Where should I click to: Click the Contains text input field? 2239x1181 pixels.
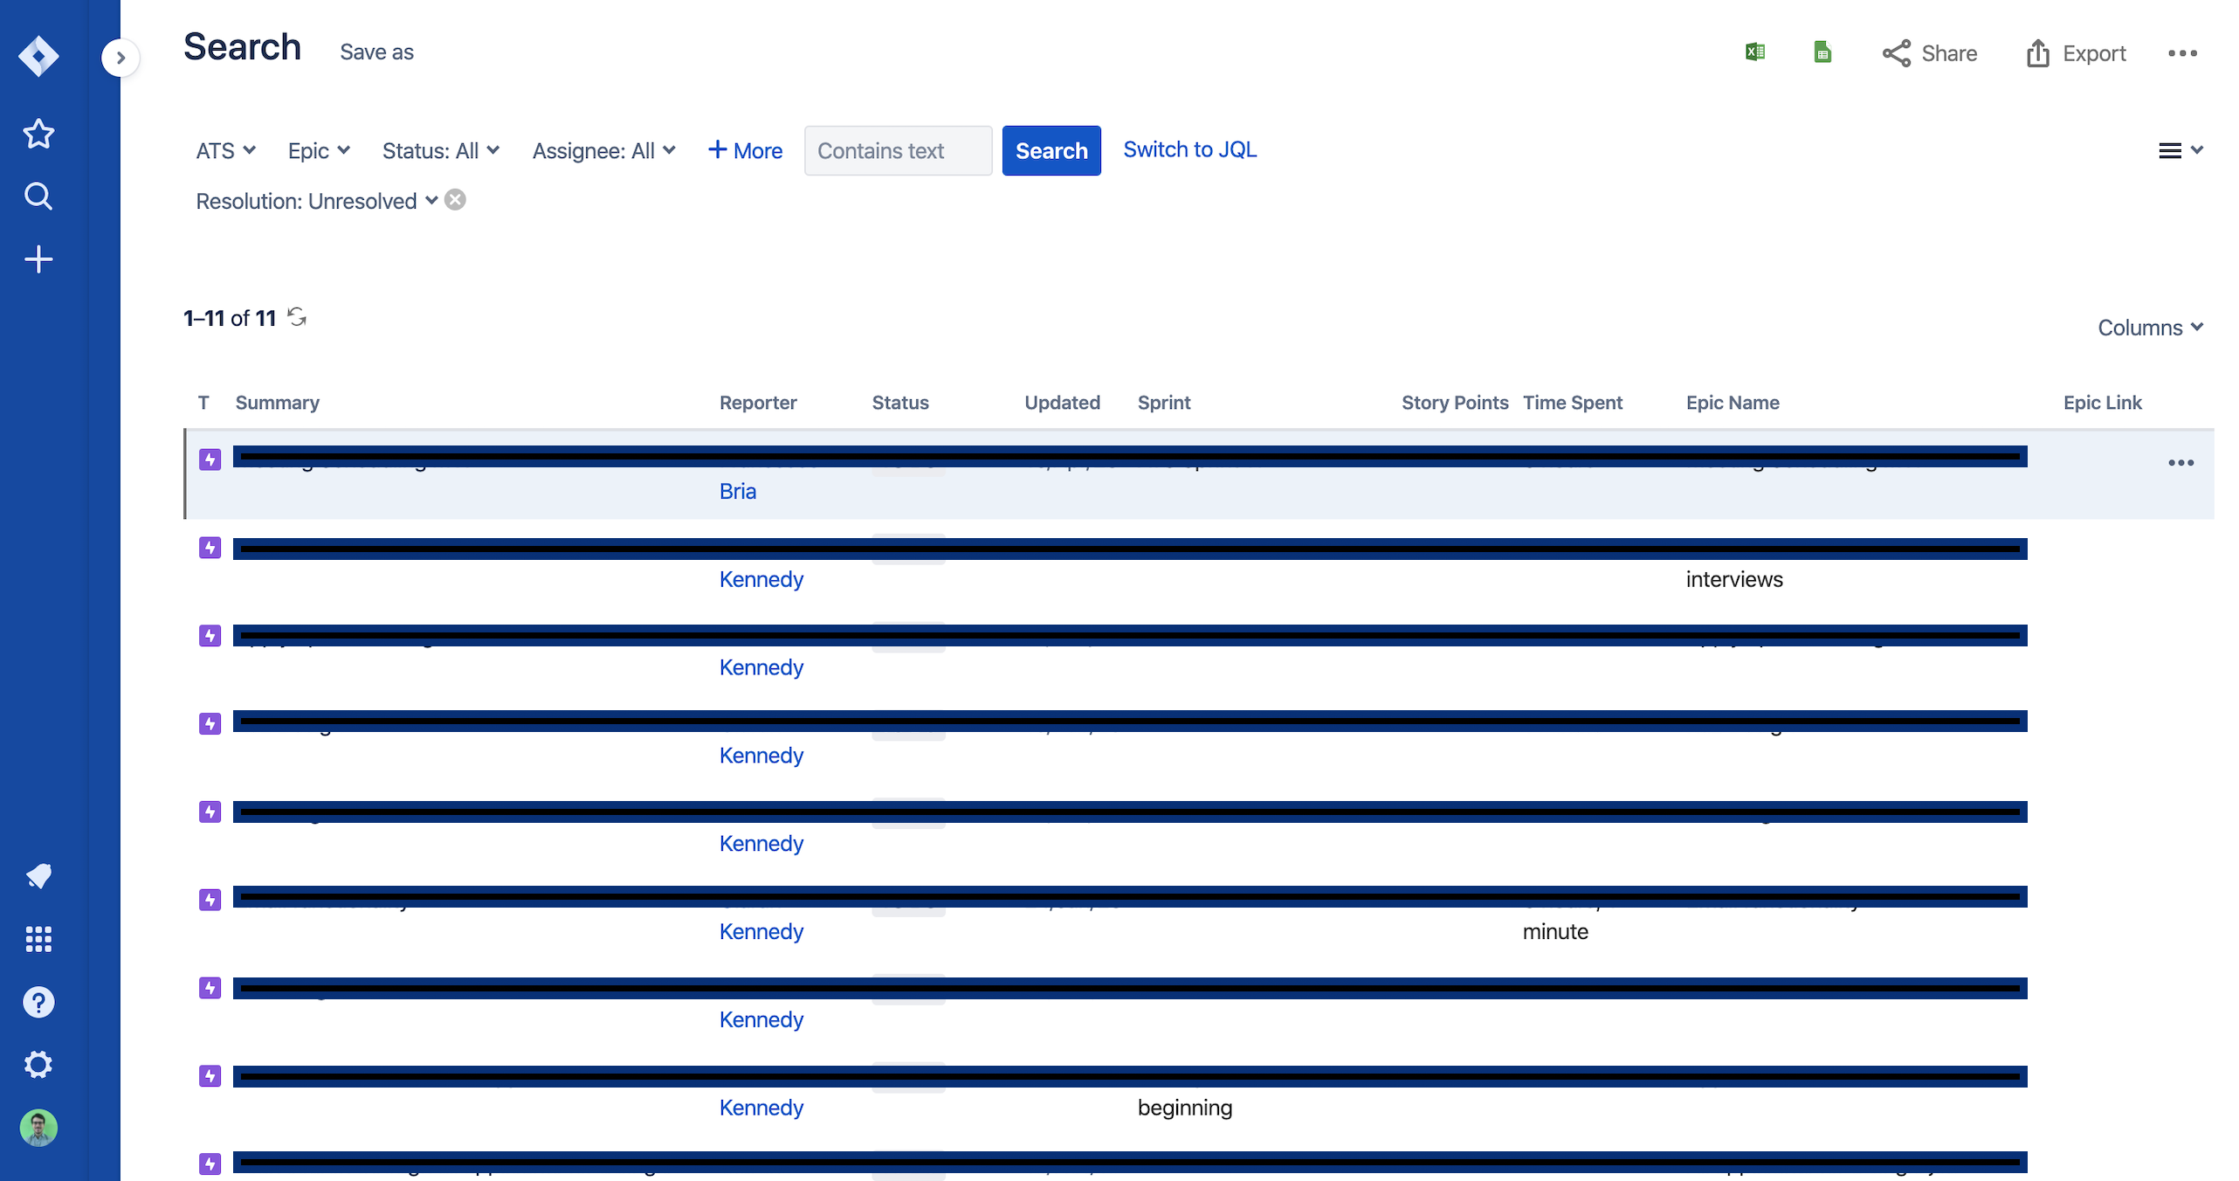pos(897,151)
